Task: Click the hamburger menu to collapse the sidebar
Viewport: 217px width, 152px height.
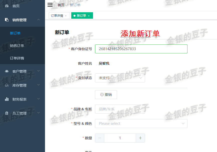Action: pos(50,4)
